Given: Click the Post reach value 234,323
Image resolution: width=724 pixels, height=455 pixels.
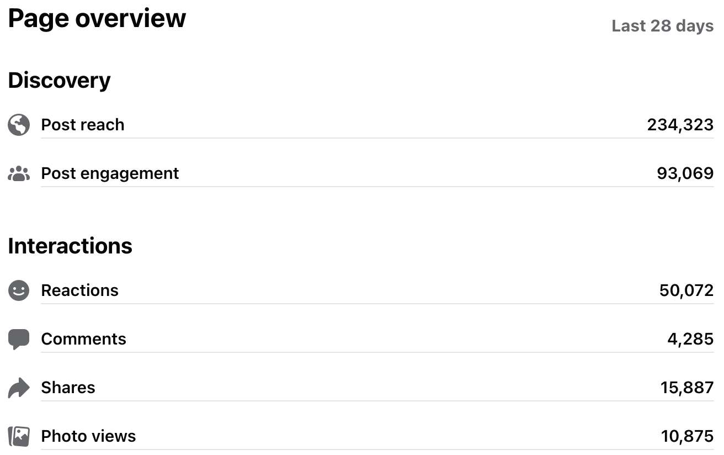Looking at the screenshot, I should (680, 125).
